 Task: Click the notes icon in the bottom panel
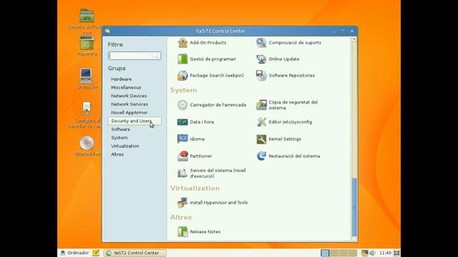pos(96,253)
